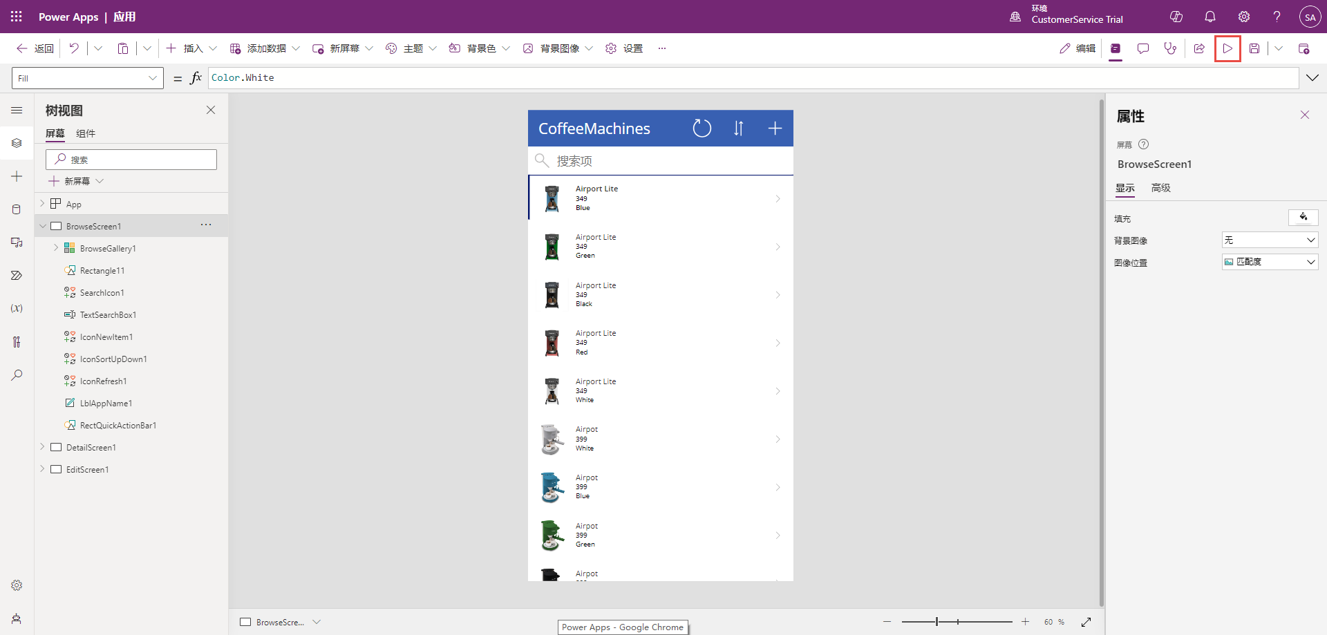Click the 搜索项 search box in app
Viewport: 1327px width, 635px height.
pyautogui.click(x=661, y=161)
